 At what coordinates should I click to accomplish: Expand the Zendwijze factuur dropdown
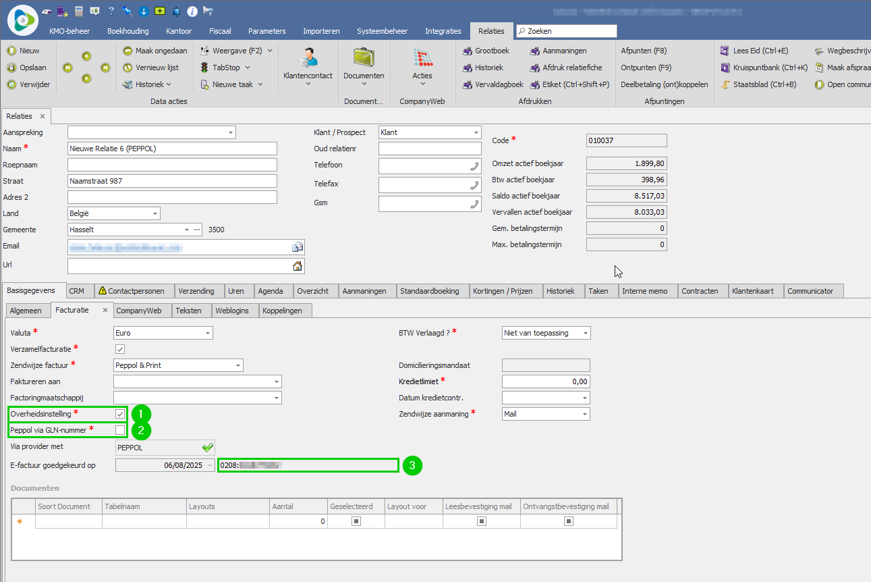tap(238, 365)
